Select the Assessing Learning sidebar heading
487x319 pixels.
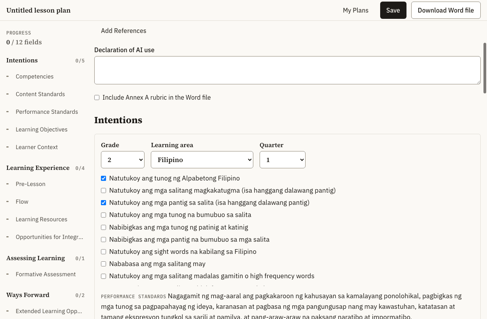[35, 258]
